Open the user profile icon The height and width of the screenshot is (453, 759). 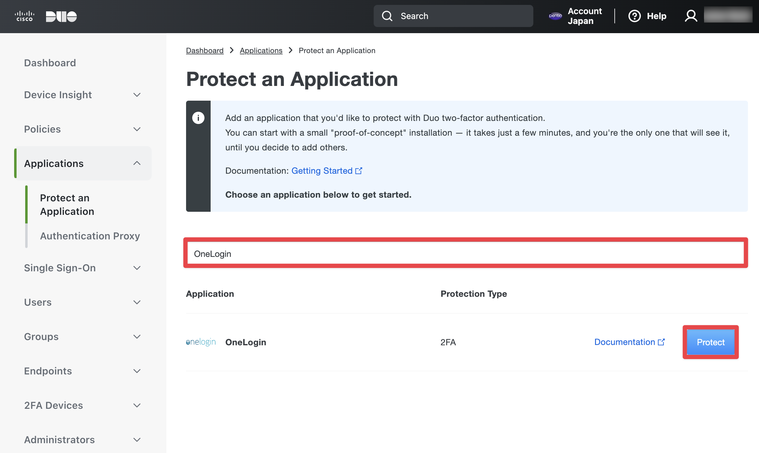click(x=691, y=16)
